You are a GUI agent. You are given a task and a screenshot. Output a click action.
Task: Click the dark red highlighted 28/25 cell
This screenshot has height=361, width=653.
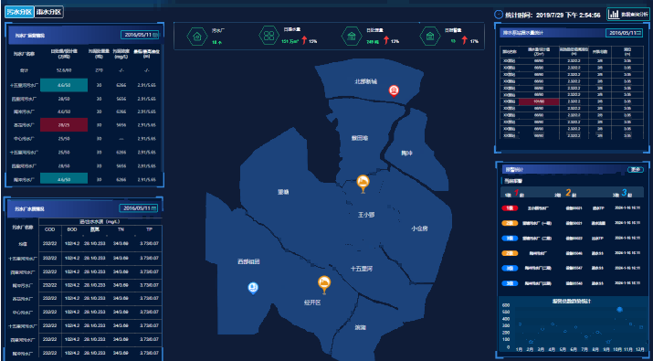pos(64,124)
